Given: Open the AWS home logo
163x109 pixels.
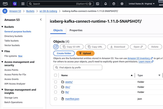Looking at the screenshot, I should [x=5, y=4].
